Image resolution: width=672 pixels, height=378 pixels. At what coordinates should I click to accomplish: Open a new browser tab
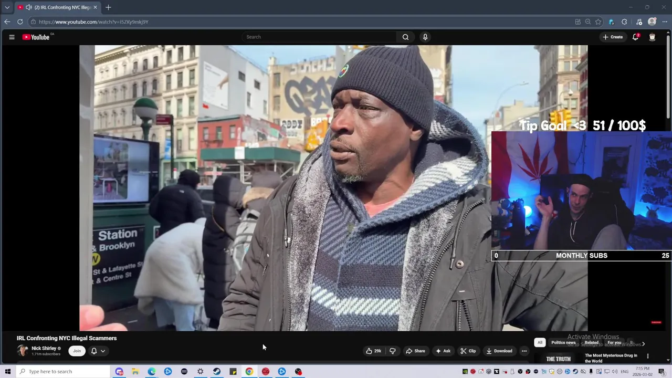click(108, 7)
